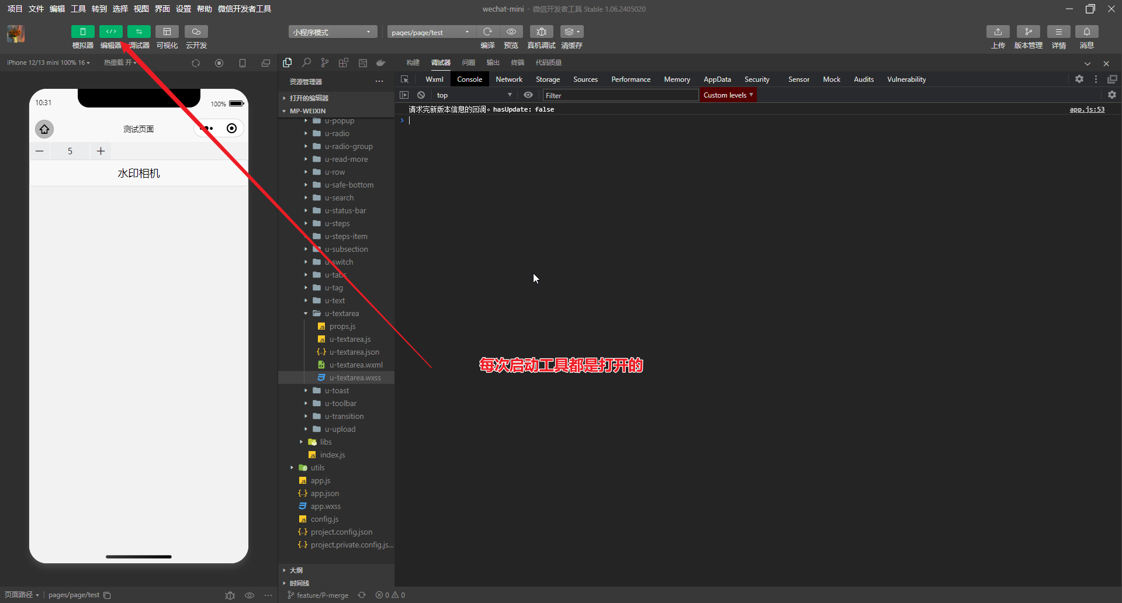1122x603 pixels.
Task: Switch to the 终端 panel tab
Action: 518,63
